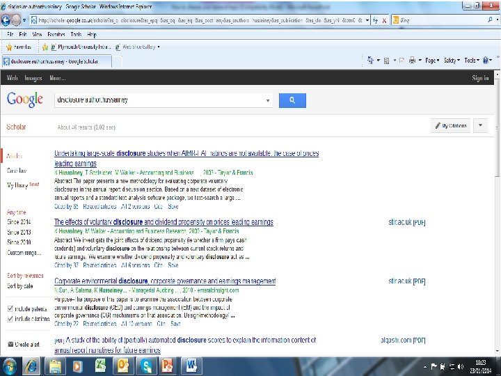Expand the Bing search provider dropdown
The height and width of the screenshot is (376, 501).
point(498,19)
